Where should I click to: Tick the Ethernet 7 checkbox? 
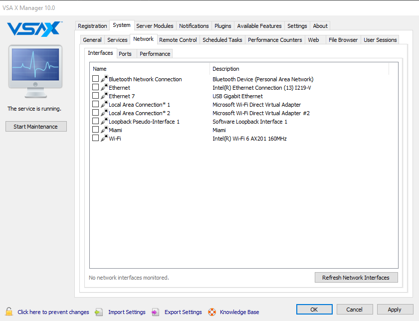click(x=95, y=96)
